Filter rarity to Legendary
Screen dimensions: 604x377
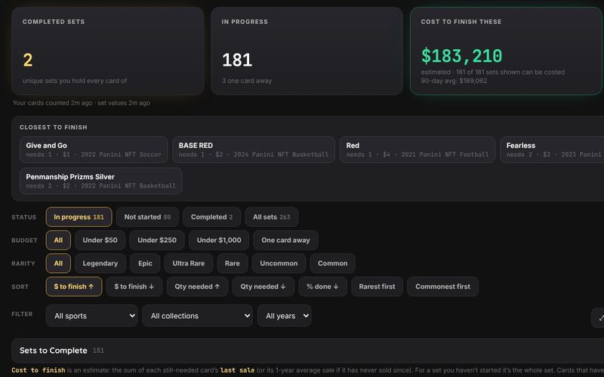click(x=100, y=263)
